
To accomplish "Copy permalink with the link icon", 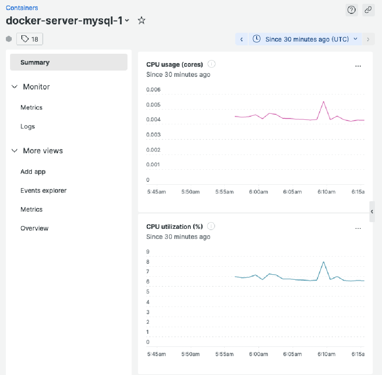I will click(368, 10).
